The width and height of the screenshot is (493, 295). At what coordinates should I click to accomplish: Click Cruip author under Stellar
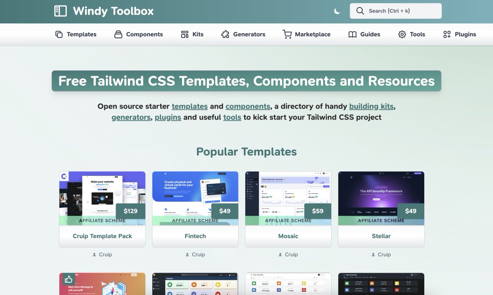pyautogui.click(x=384, y=255)
